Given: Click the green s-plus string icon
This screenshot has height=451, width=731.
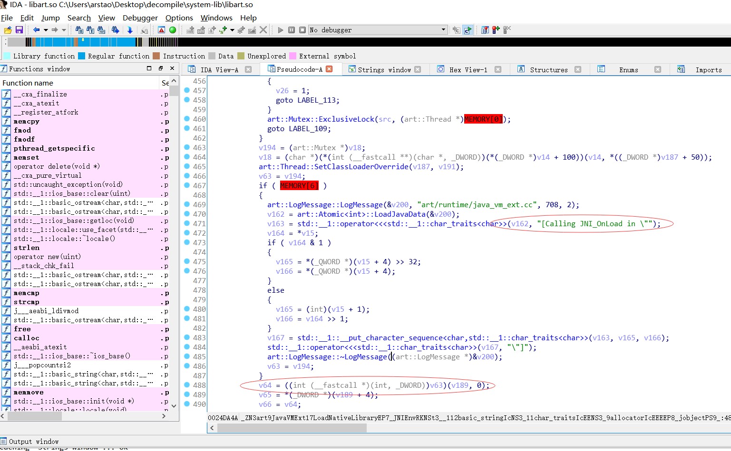Looking at the screenshot, I should click(223, 30).
